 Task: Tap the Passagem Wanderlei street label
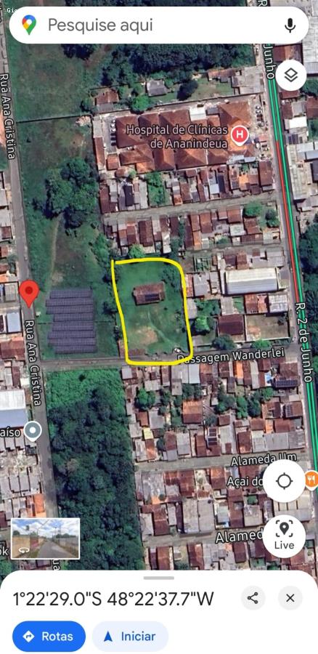[231, 355]
